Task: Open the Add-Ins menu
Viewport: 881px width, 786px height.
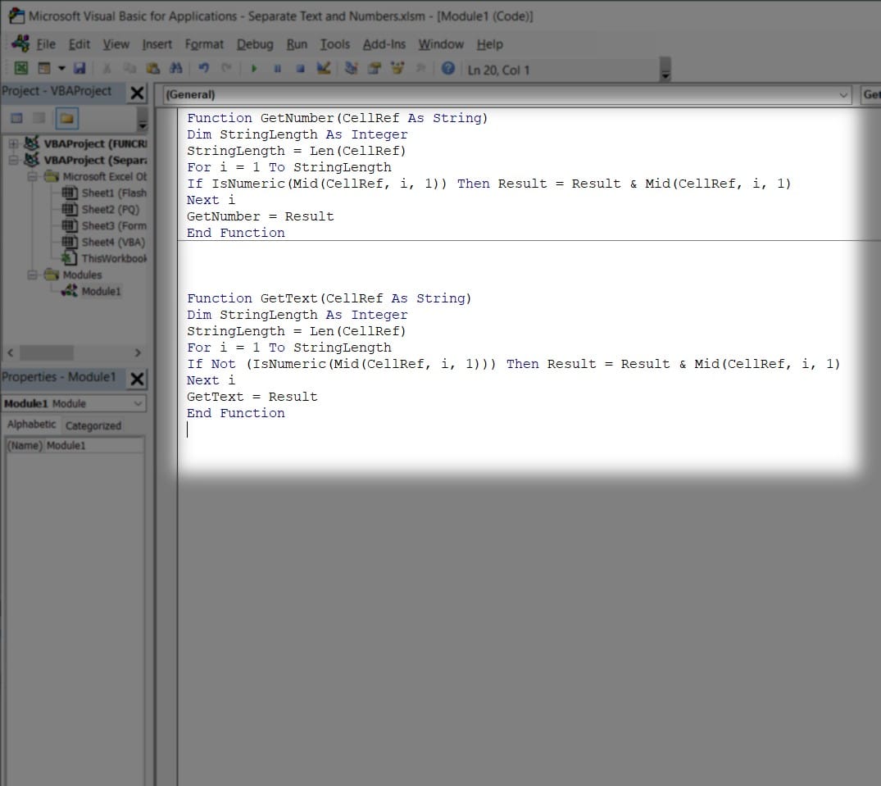Action: (384, 44)
